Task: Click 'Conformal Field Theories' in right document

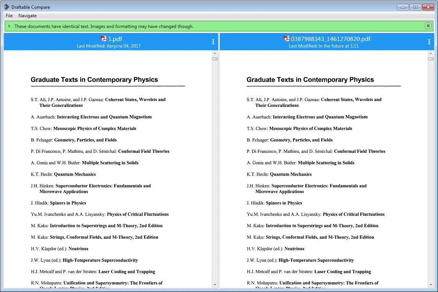Action: click(x=359, y=151)
